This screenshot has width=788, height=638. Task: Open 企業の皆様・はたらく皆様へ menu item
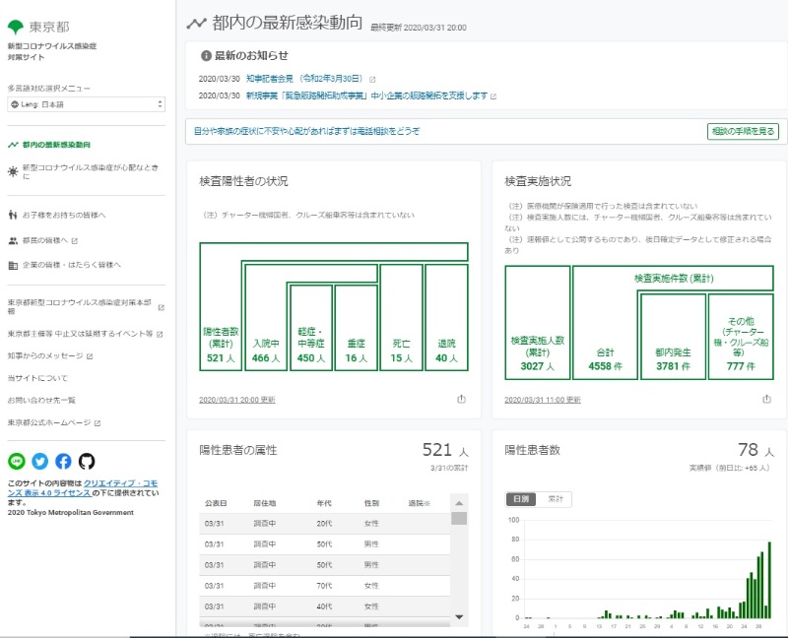71,265
